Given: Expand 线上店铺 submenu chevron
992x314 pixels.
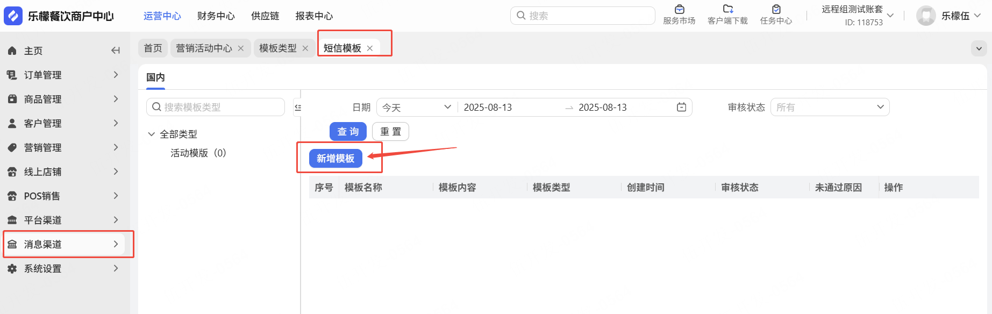Looking at the screenshot, I should point(116,172).
